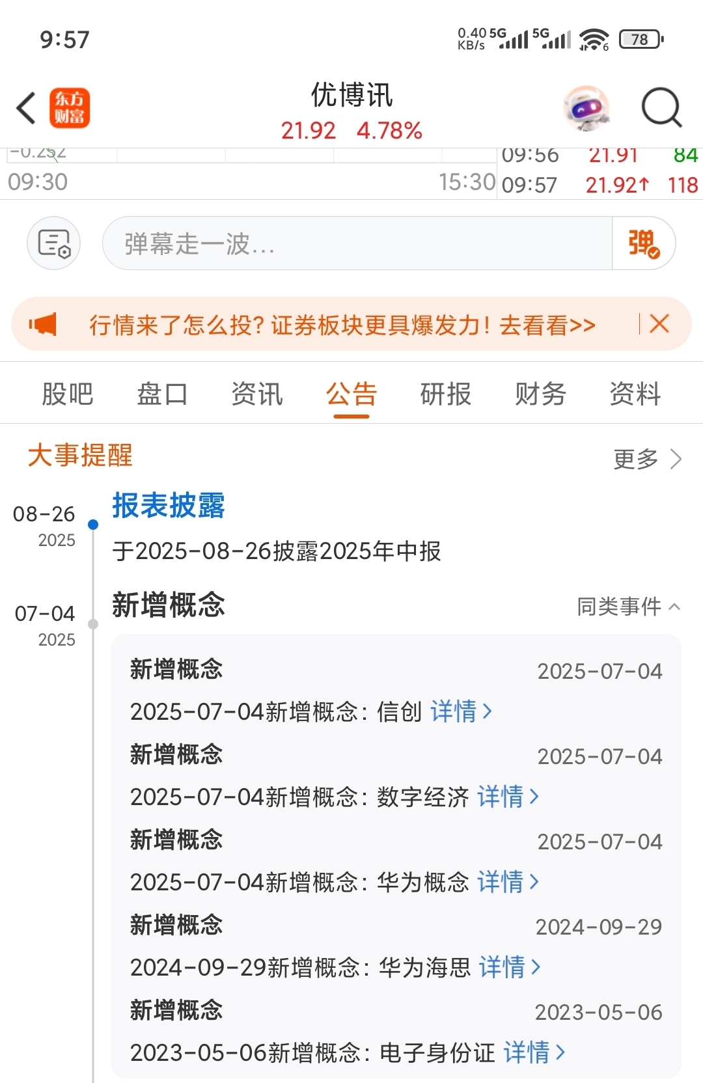Tap the 09:30 chart start time label

[x=38, y=182]
